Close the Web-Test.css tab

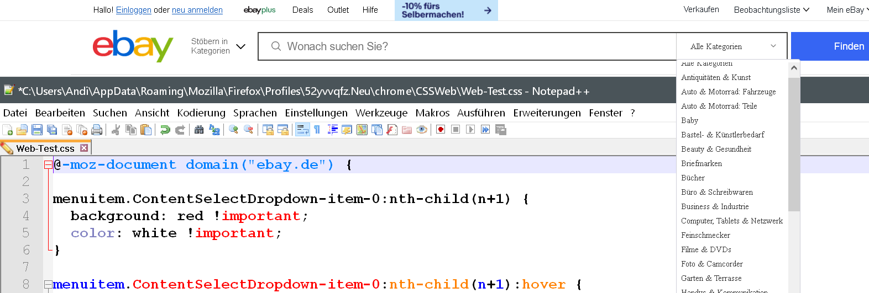84,148
